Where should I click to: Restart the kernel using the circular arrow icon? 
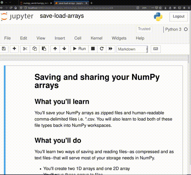(x=102, y=49)
